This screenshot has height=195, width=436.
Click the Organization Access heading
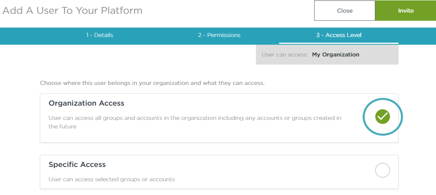coord(86,103)
